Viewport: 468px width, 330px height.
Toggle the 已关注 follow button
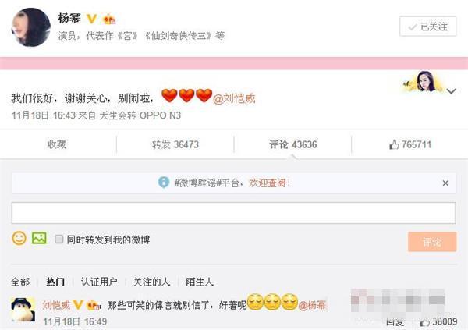coord(428,27)
